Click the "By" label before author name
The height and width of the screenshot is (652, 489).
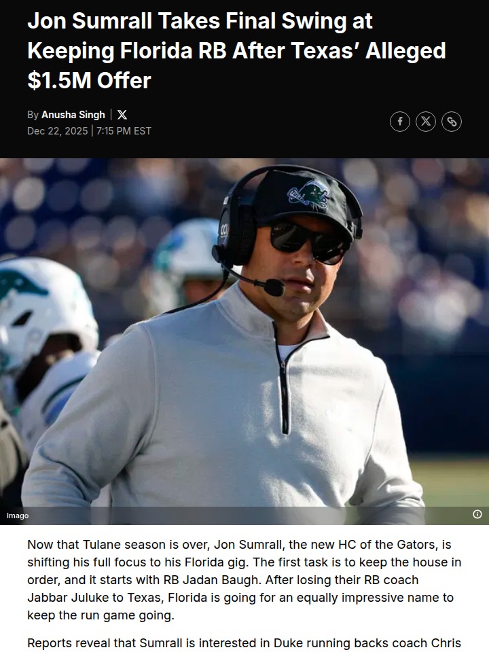pos(33,115)
